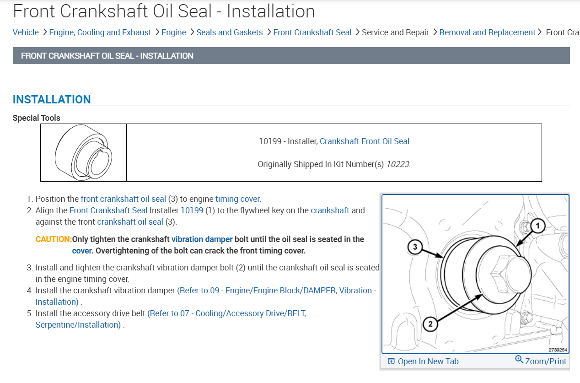The height and width of the screenshot is (383, 580).
Task: Go to the Vehicle breadcrumb
Action: point(26,32)
